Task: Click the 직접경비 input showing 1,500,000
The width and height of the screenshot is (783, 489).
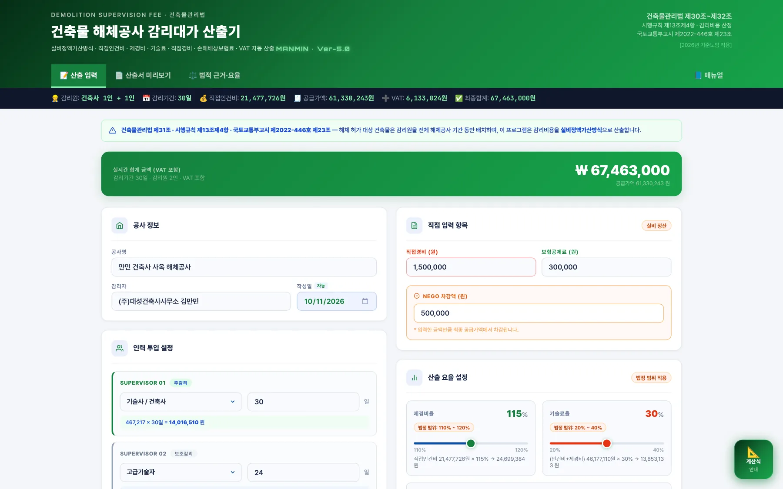Action: tap(471, 267)
